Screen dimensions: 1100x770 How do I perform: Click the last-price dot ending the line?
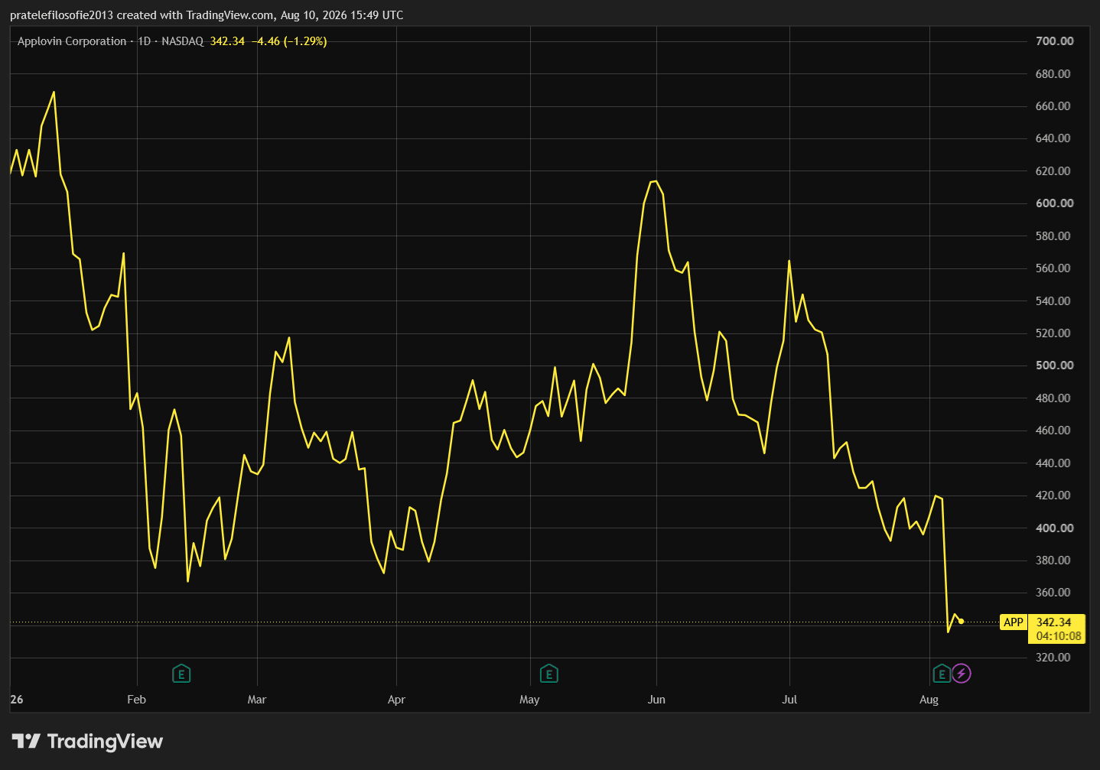tap(961, 621)
